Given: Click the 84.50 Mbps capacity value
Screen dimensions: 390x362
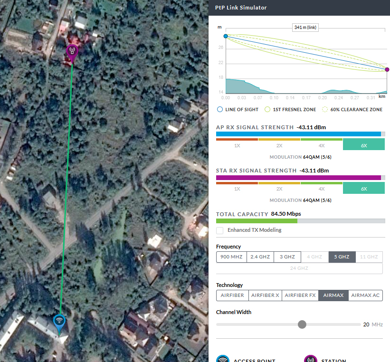Looking at the screenshot, I should 286,214.
